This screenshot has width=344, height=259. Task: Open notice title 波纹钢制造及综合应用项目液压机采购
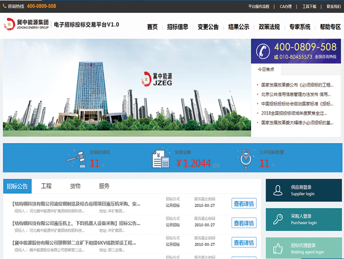click(x=76, y=204)
